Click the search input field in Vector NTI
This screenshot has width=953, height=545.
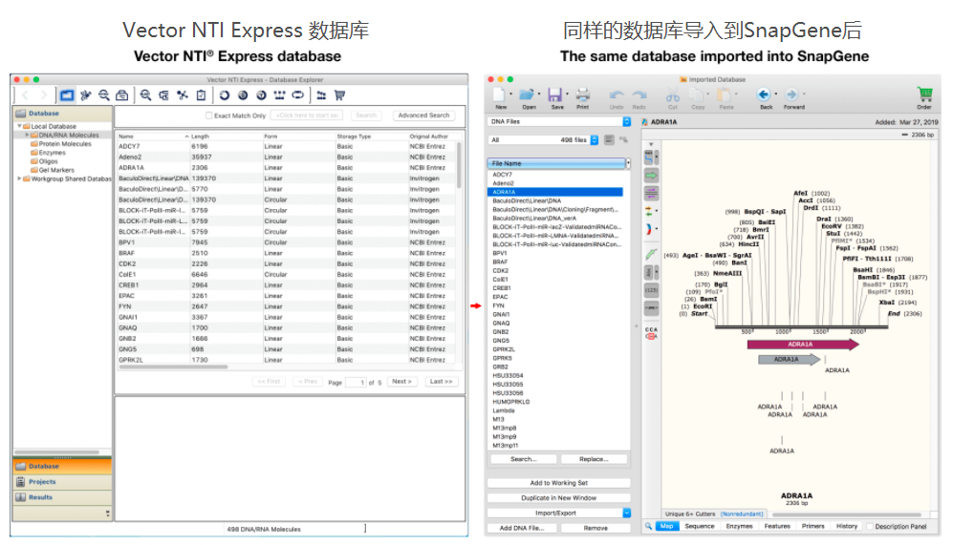tap(308, 115)
